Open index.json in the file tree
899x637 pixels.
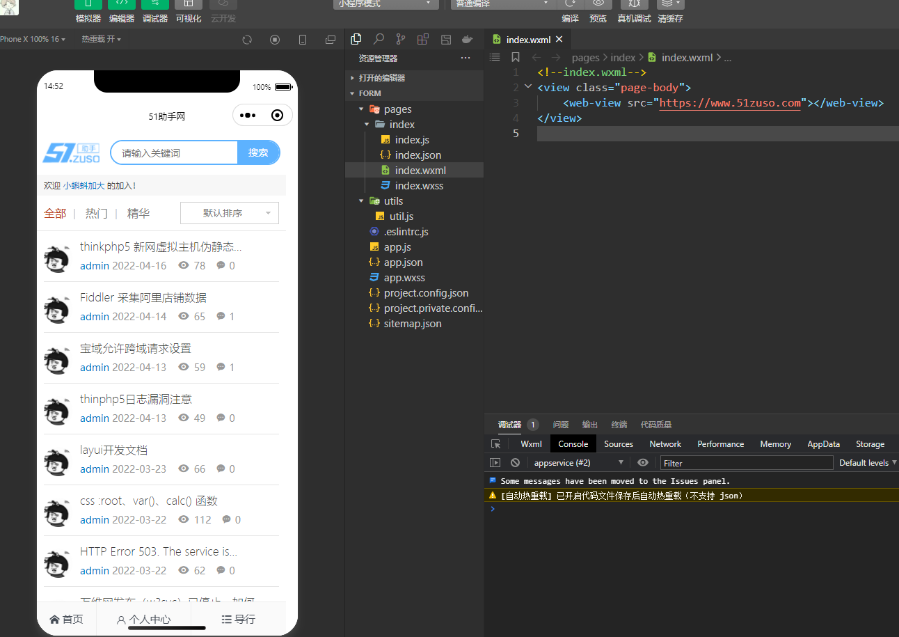pyautogui.click(x=414, y=155)
